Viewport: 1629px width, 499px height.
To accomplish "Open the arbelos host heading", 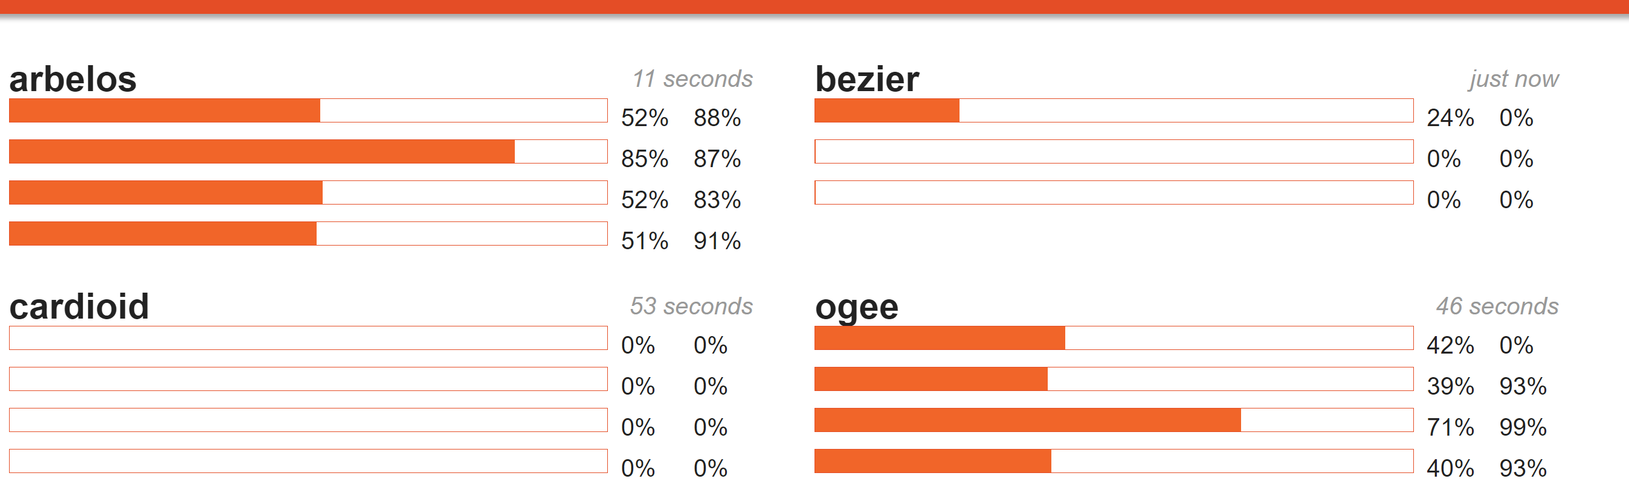I will 73,79.
